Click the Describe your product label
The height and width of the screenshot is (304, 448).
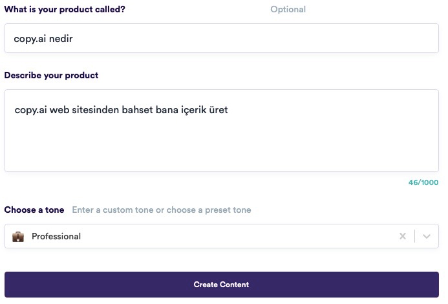tap(51, 75)
